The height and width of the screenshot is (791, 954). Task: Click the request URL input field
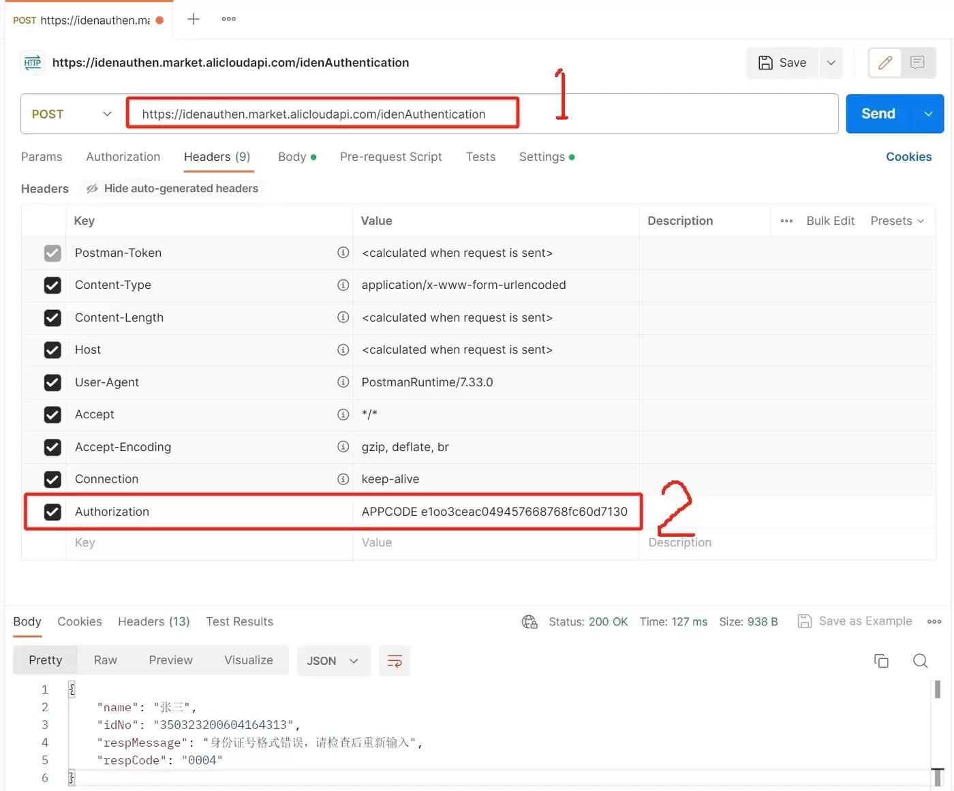[481, 114]
